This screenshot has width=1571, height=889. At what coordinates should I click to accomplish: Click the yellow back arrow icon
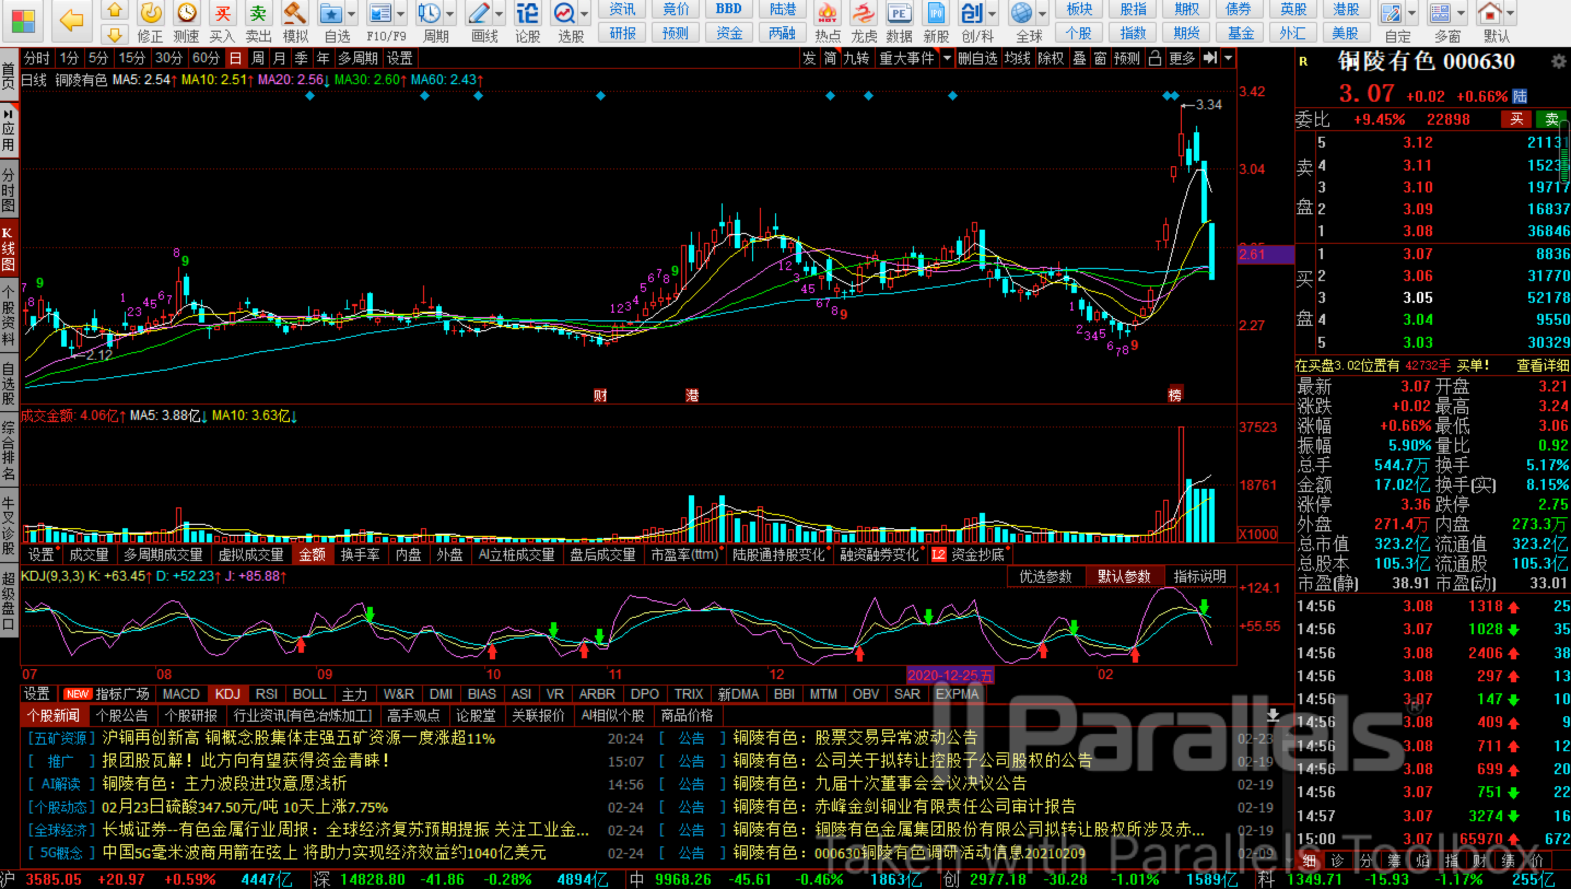coord(72,20)
